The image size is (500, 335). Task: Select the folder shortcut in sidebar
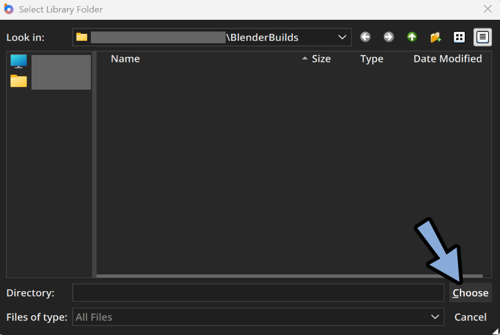(19, 81)
